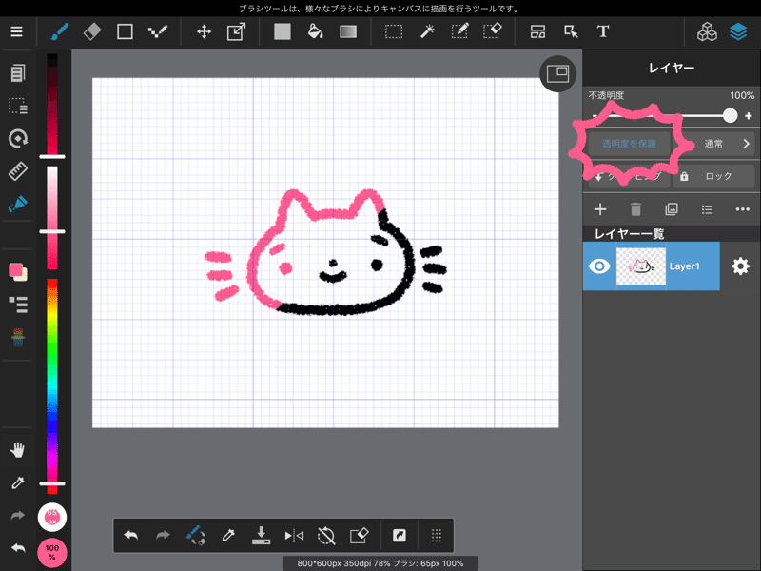Select the Text tool
The width and height of the screenshot is (761, 571).
point(602,31)
